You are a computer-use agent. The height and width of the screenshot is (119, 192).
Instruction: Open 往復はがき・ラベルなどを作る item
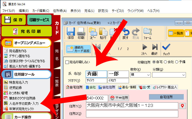(x=25, y=61)
